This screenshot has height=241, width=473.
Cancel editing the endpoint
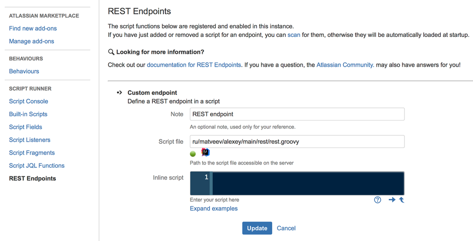pos(286,228)
